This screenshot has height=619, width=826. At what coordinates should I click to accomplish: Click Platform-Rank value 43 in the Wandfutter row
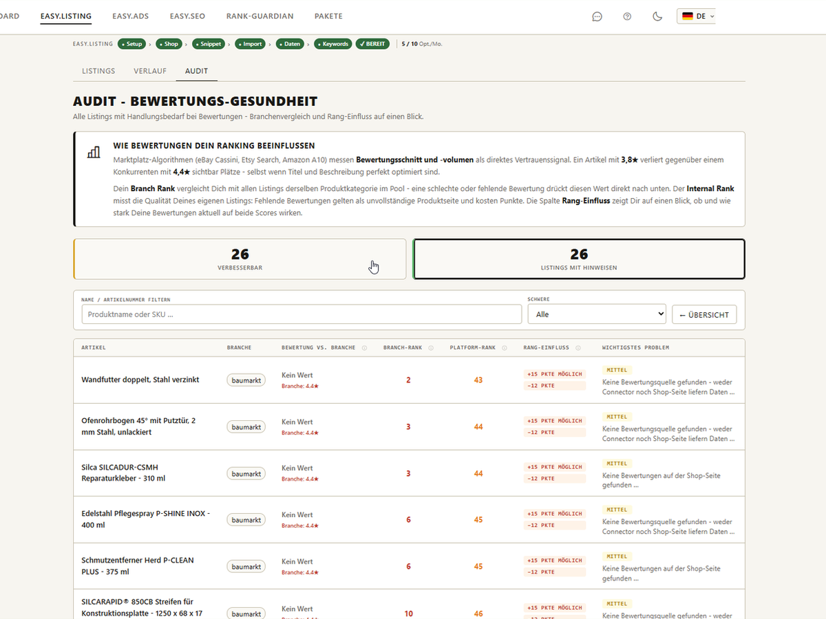[x=478, y=380]
